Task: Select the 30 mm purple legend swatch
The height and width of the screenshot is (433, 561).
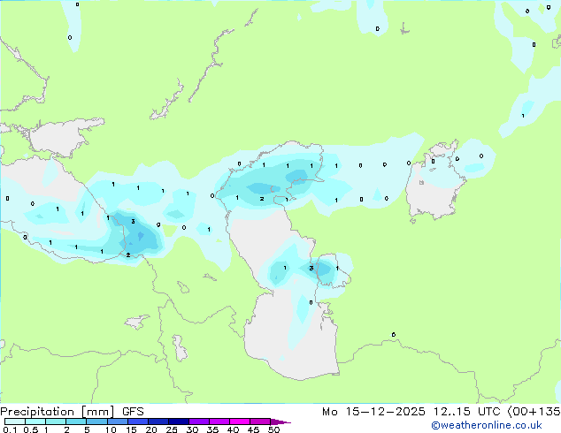Action: click(199, 422)
